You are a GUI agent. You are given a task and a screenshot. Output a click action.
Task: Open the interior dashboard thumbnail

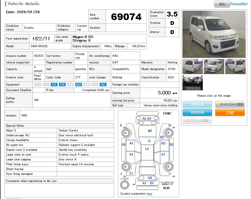point(193,83)
